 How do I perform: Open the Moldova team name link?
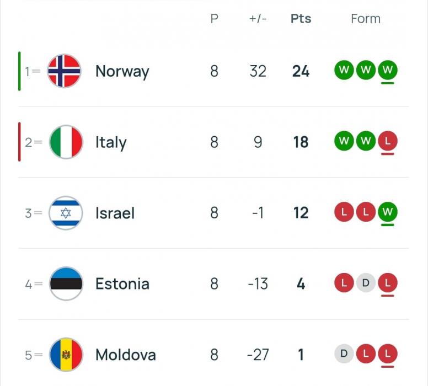[x=125, y=355]
